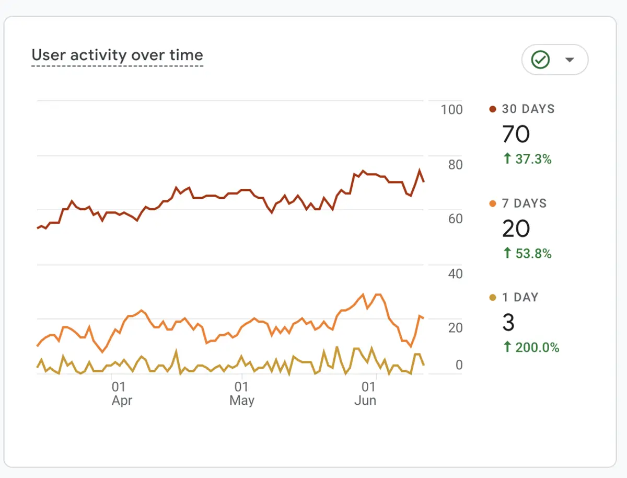The image size is (627, 478).
Task: Click the 200.0% increase indicator
Action: tap(530, 347)
